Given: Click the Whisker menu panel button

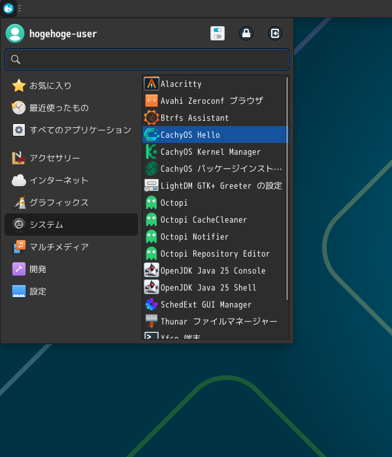Looking at the screenshot, I should pos(8,8).
